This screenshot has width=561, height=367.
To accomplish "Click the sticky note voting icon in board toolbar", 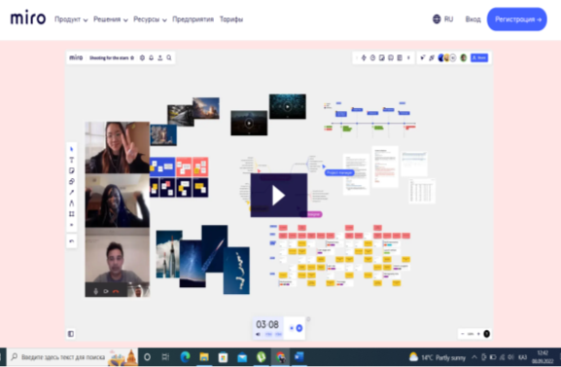I will point(382,57).
